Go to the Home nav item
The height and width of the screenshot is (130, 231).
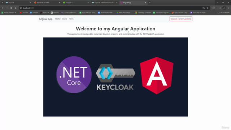pyautogui.click(x=58, y=19)
